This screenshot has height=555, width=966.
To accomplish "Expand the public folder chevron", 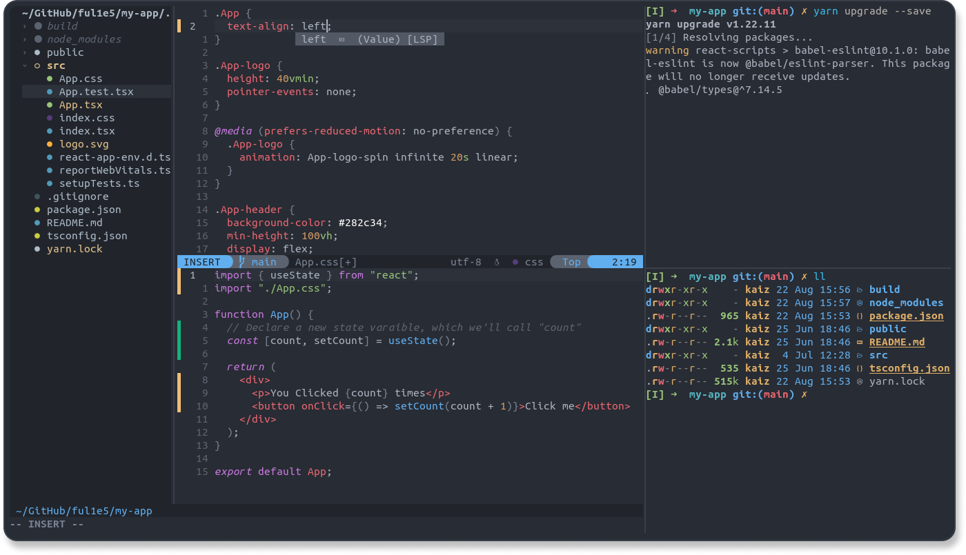I will tap(25, 52).
